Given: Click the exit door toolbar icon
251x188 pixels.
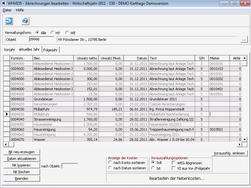Looking at the screenshot, I should [x=9, y=21].
